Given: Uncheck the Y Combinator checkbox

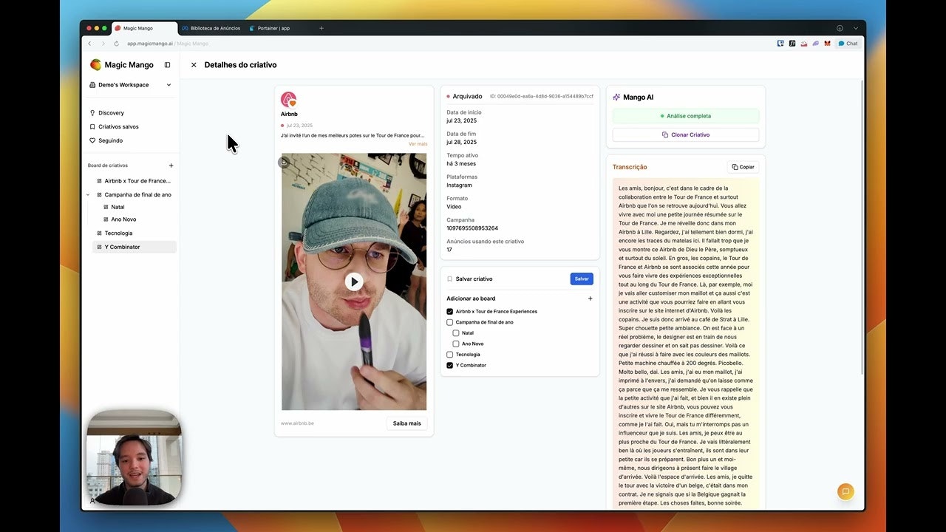Looking at the screenshot, I should 449,364.
